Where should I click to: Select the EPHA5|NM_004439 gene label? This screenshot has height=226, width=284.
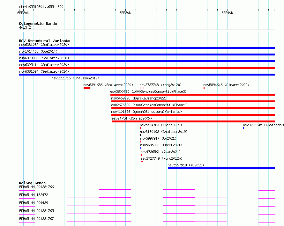click(34, 203)
